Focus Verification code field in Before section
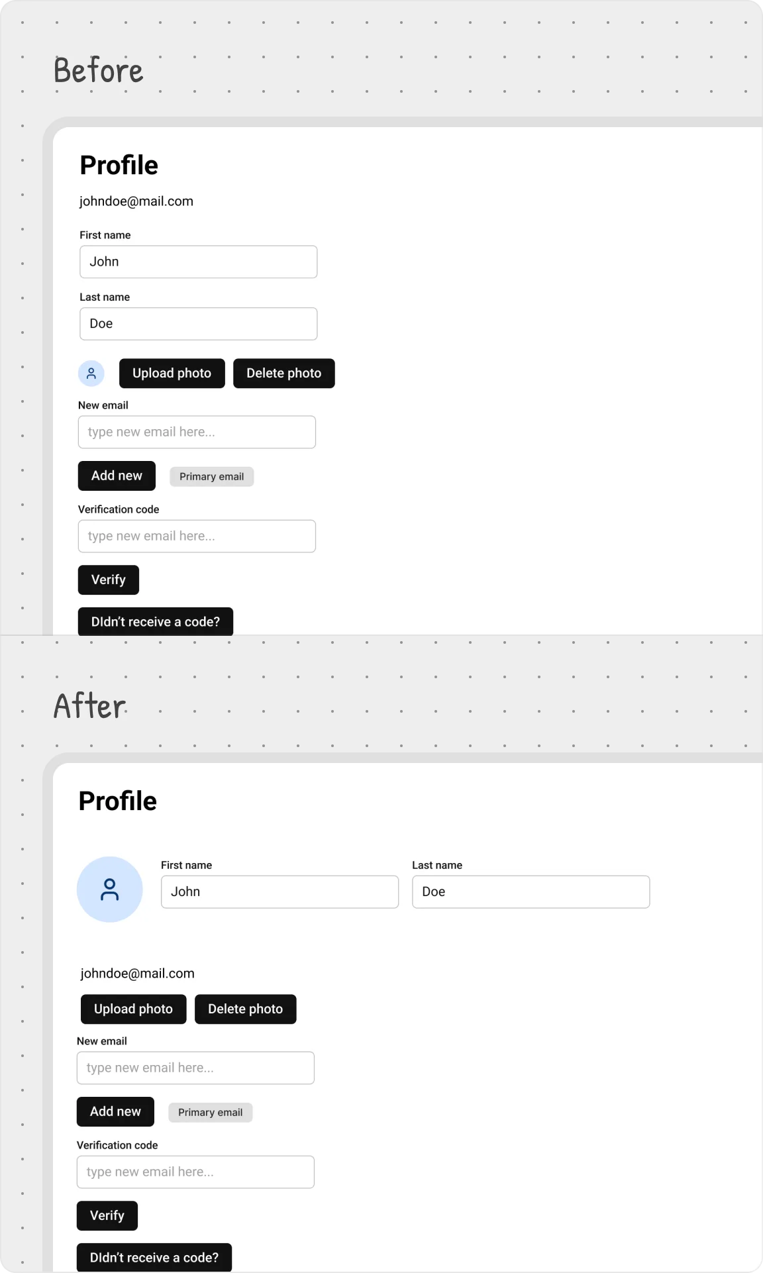 point(197,536)
